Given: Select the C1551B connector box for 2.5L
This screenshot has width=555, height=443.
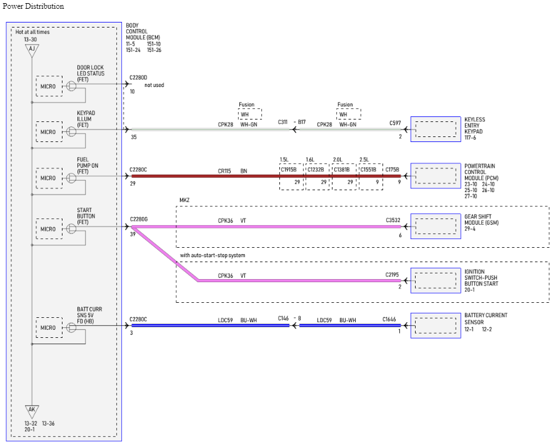Looking at the screenshot, I should [371, 176].
